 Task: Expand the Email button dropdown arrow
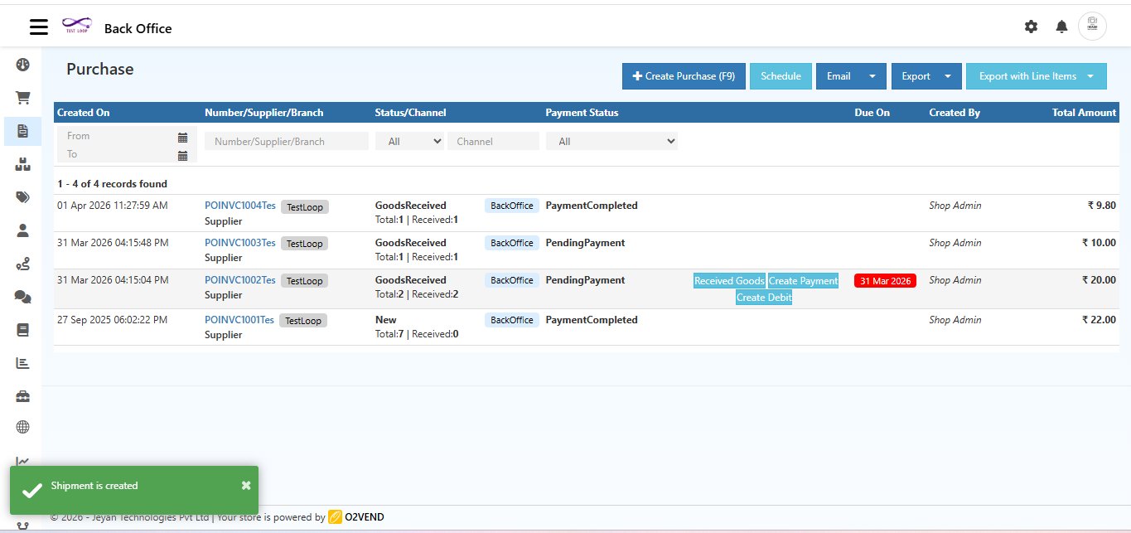coord(872,75)
